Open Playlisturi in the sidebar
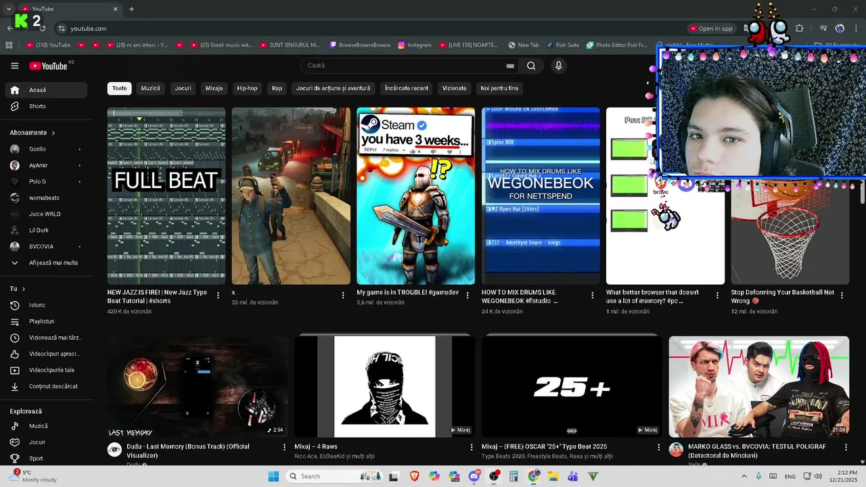866x487 pixels. 46,321
